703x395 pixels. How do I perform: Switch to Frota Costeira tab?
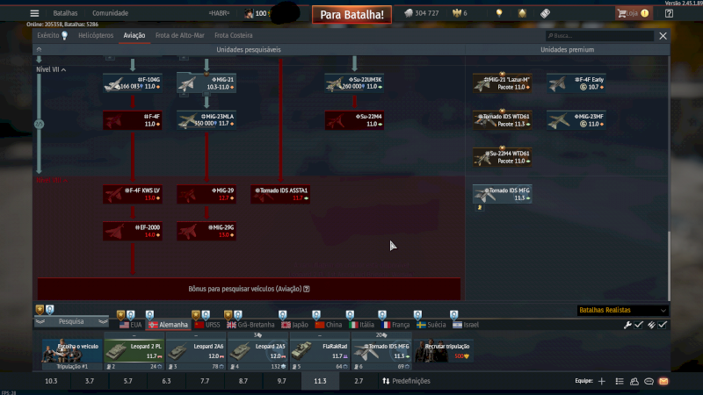click(x=233, y=36)
